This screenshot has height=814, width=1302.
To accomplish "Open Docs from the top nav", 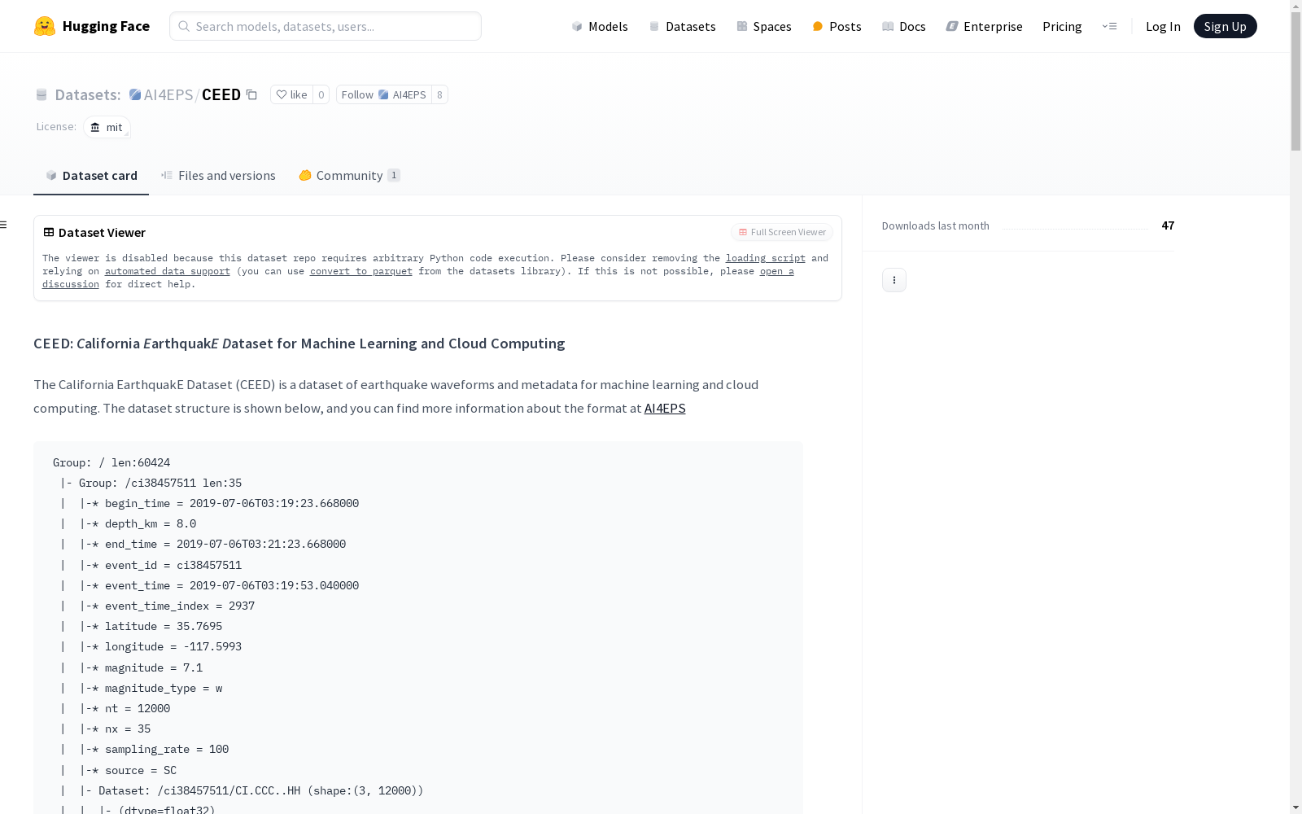I will pyautogui.click(x=904, y=26).
